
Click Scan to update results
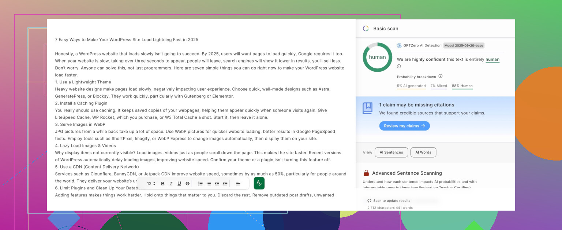click(x=389, y=201)
